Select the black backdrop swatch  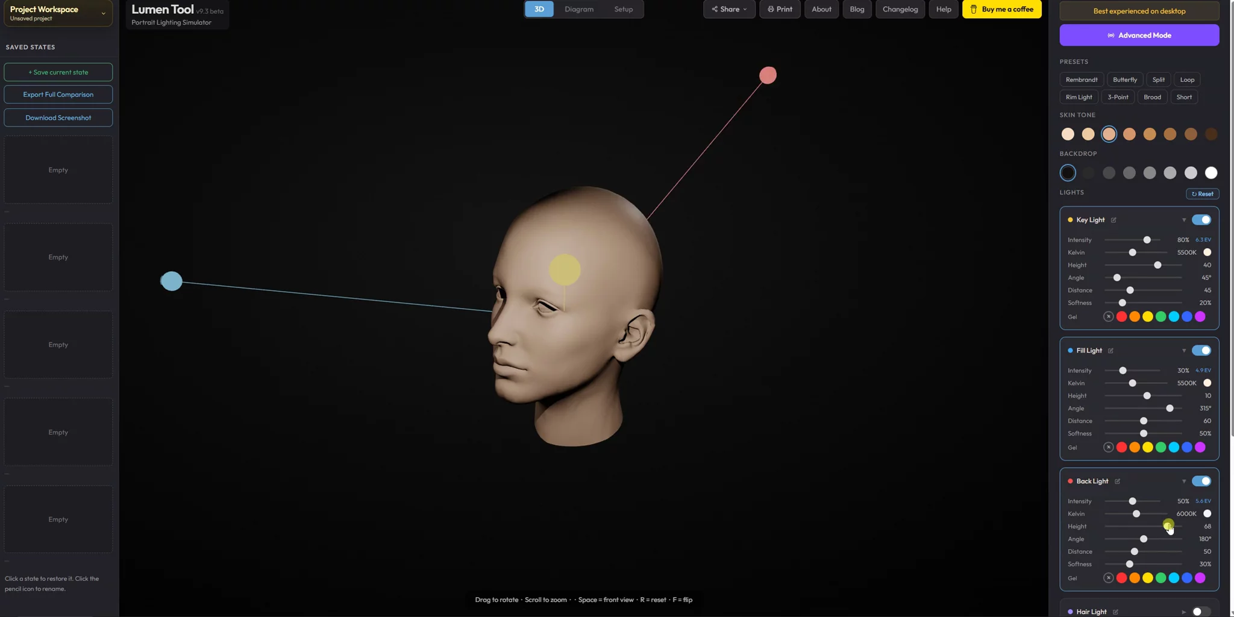1068,173
